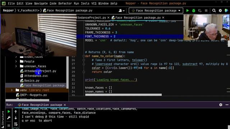Toggle soft-wrap icon in Run panel
The image size is (230, 129).
[x=16, y=124]
